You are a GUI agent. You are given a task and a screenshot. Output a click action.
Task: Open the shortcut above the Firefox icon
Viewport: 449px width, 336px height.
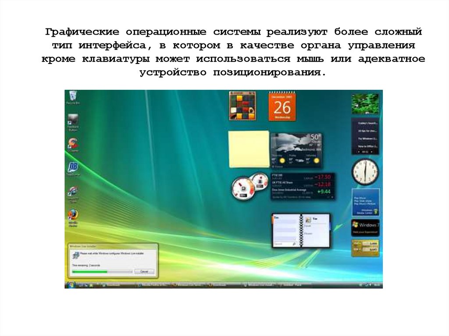click(73, 195)
